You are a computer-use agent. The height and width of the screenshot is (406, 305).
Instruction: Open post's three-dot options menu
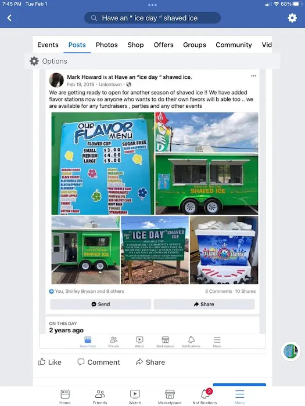(253, 76)
